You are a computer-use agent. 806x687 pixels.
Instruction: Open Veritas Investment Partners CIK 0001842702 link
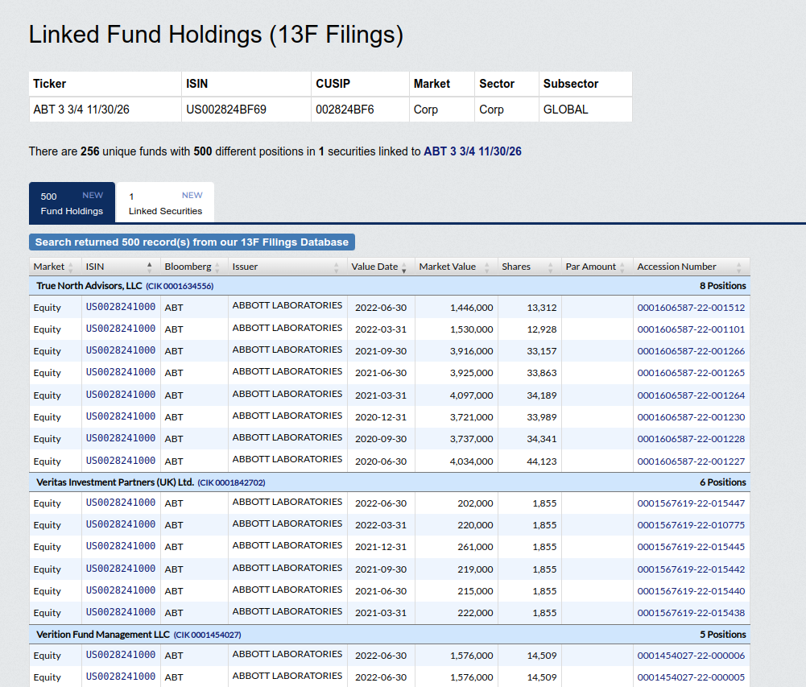[x=231, y=483]
